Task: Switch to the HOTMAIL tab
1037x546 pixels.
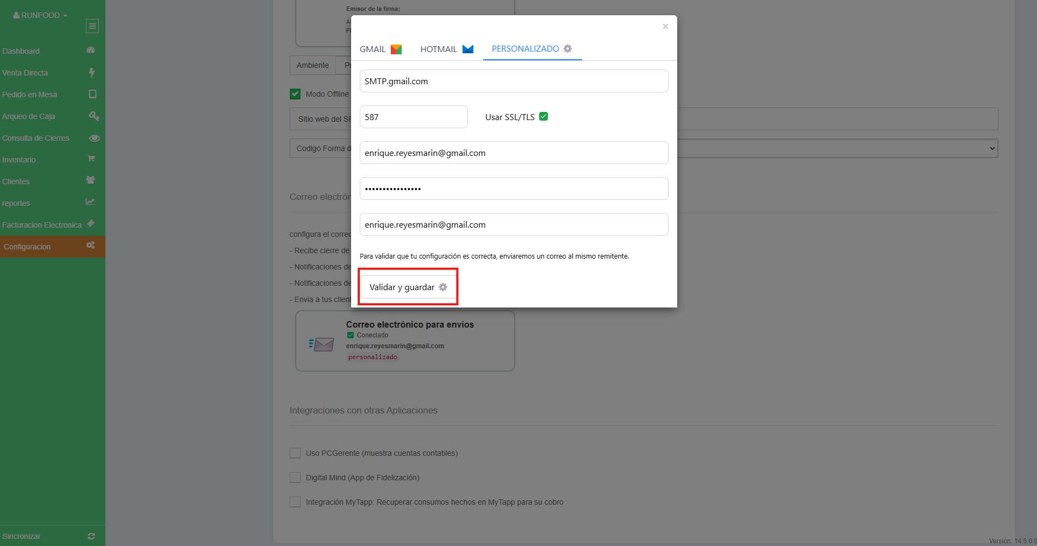Action: [447, 49]
